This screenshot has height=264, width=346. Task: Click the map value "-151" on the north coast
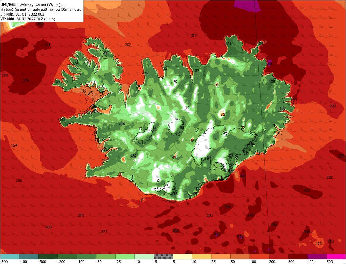pyautogui.click(x=228, y=44)
